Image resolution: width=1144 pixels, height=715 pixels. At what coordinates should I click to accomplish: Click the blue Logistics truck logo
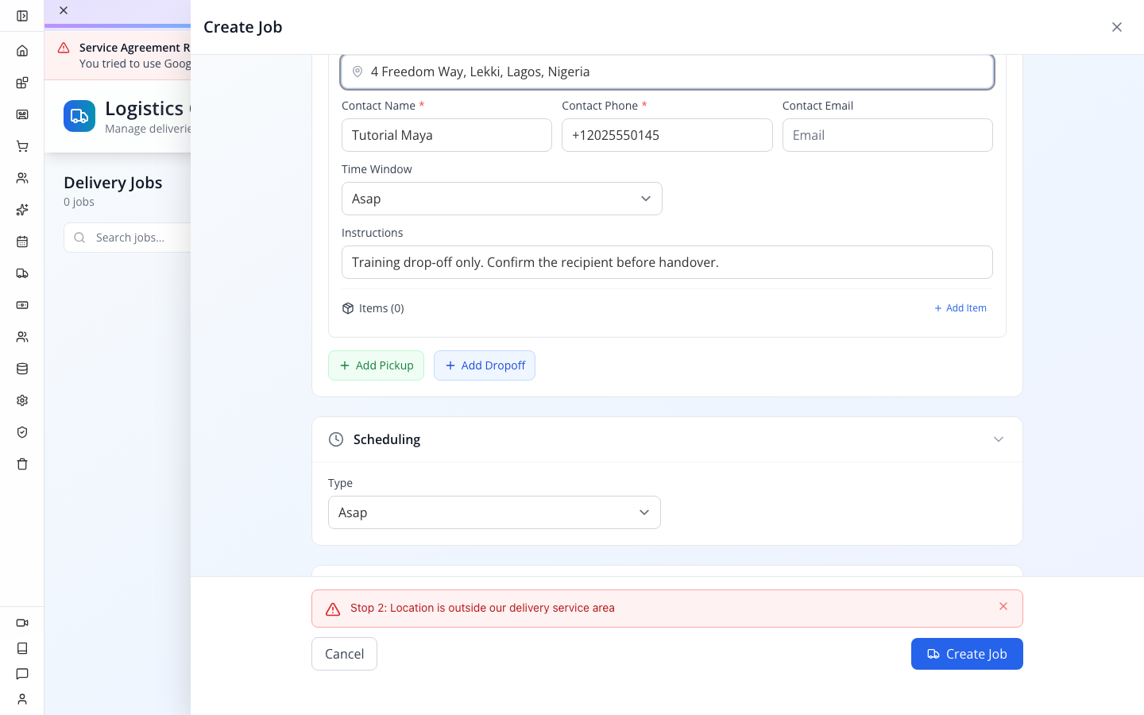(79, 116)
